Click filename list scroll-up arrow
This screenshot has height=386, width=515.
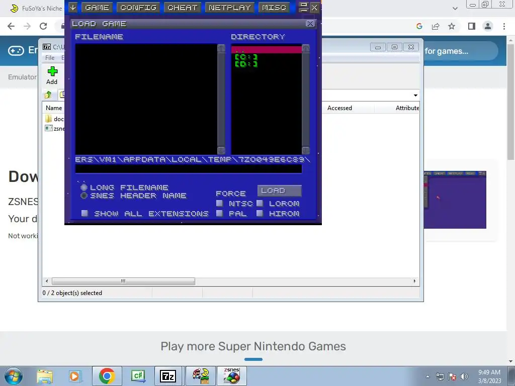[221, 48]
